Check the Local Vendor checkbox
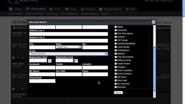Image resolution: width=185 pixels, height=104 pixels. click(116, 47)
